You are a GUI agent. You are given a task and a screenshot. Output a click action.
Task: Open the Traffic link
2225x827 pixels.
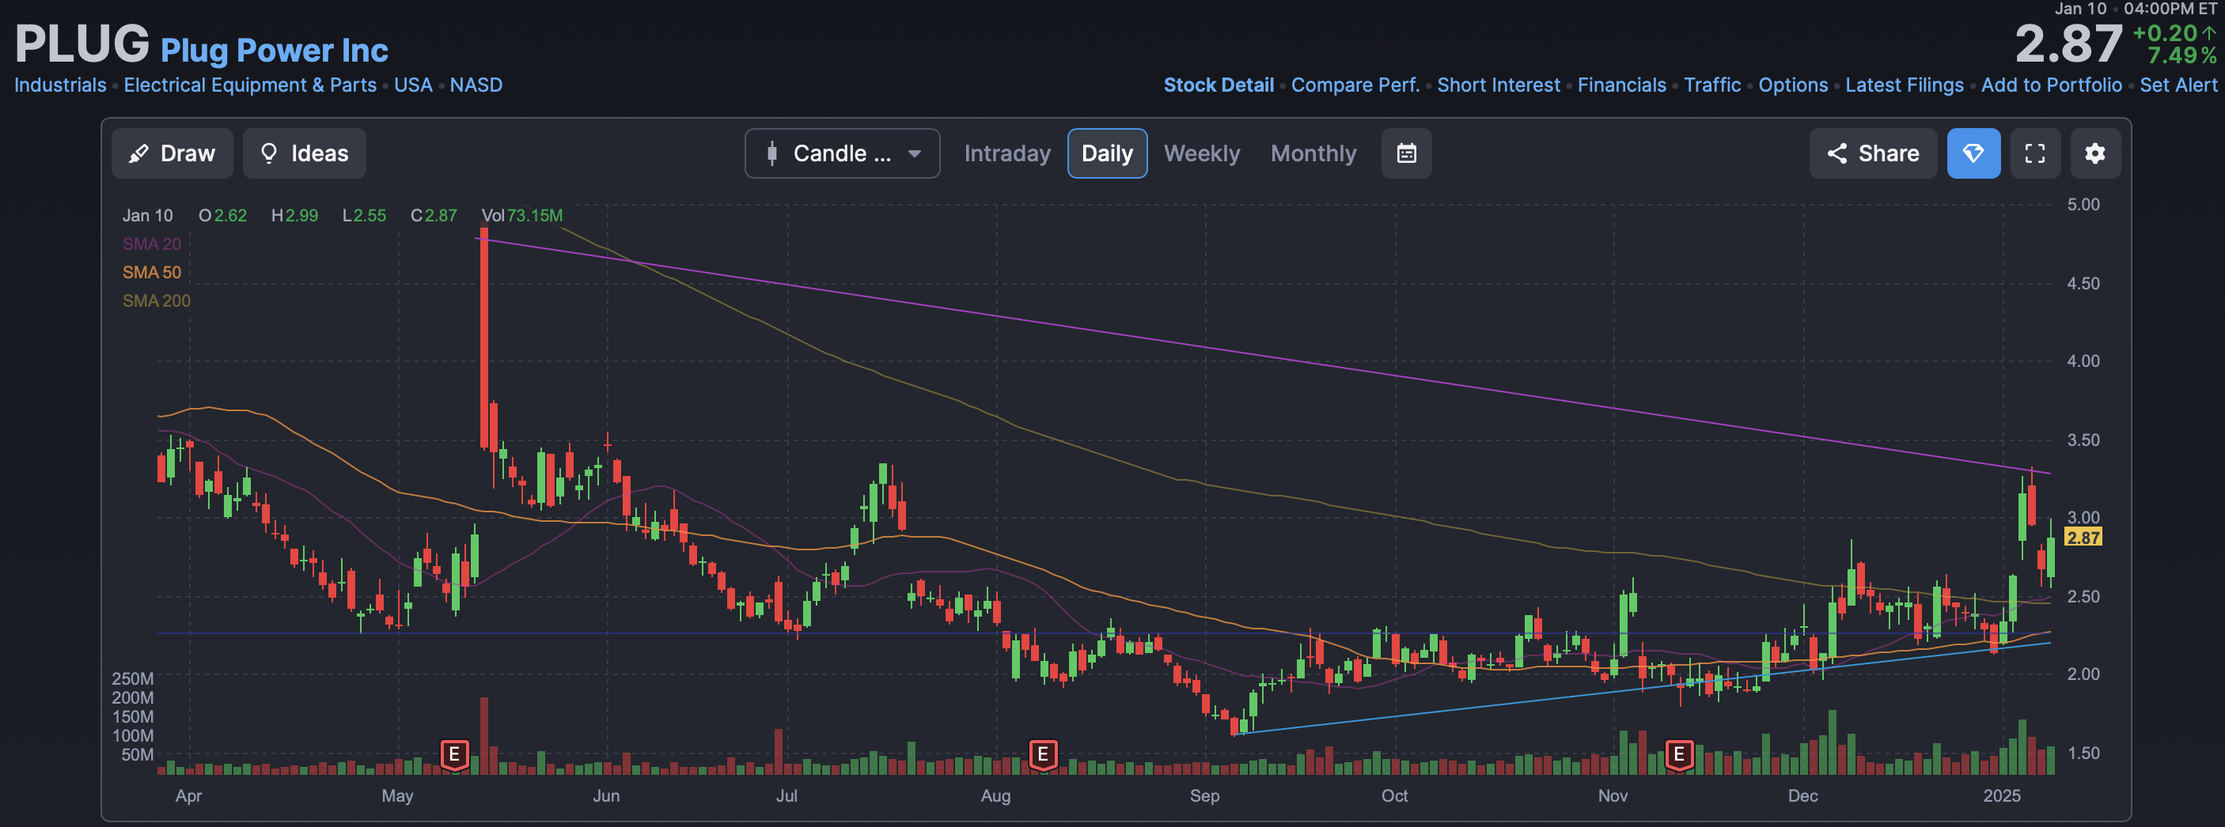(1712, 85)
